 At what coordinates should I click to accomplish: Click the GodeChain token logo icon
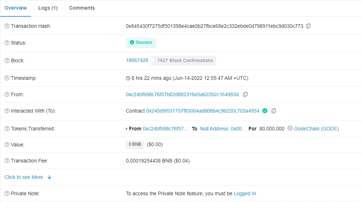(290, 128)
